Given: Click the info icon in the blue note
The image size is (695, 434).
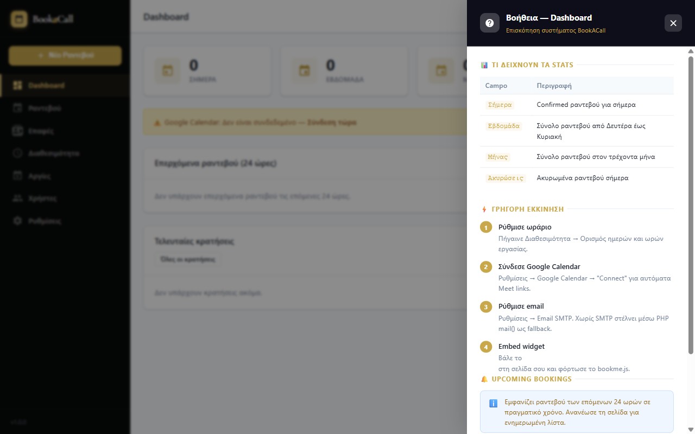Looking at the screenshot, I should click(x=493, y=403).
